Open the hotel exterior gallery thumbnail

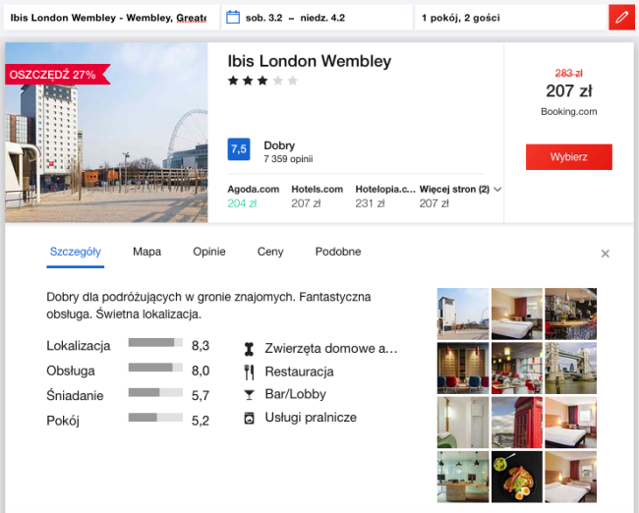(463, 313)
